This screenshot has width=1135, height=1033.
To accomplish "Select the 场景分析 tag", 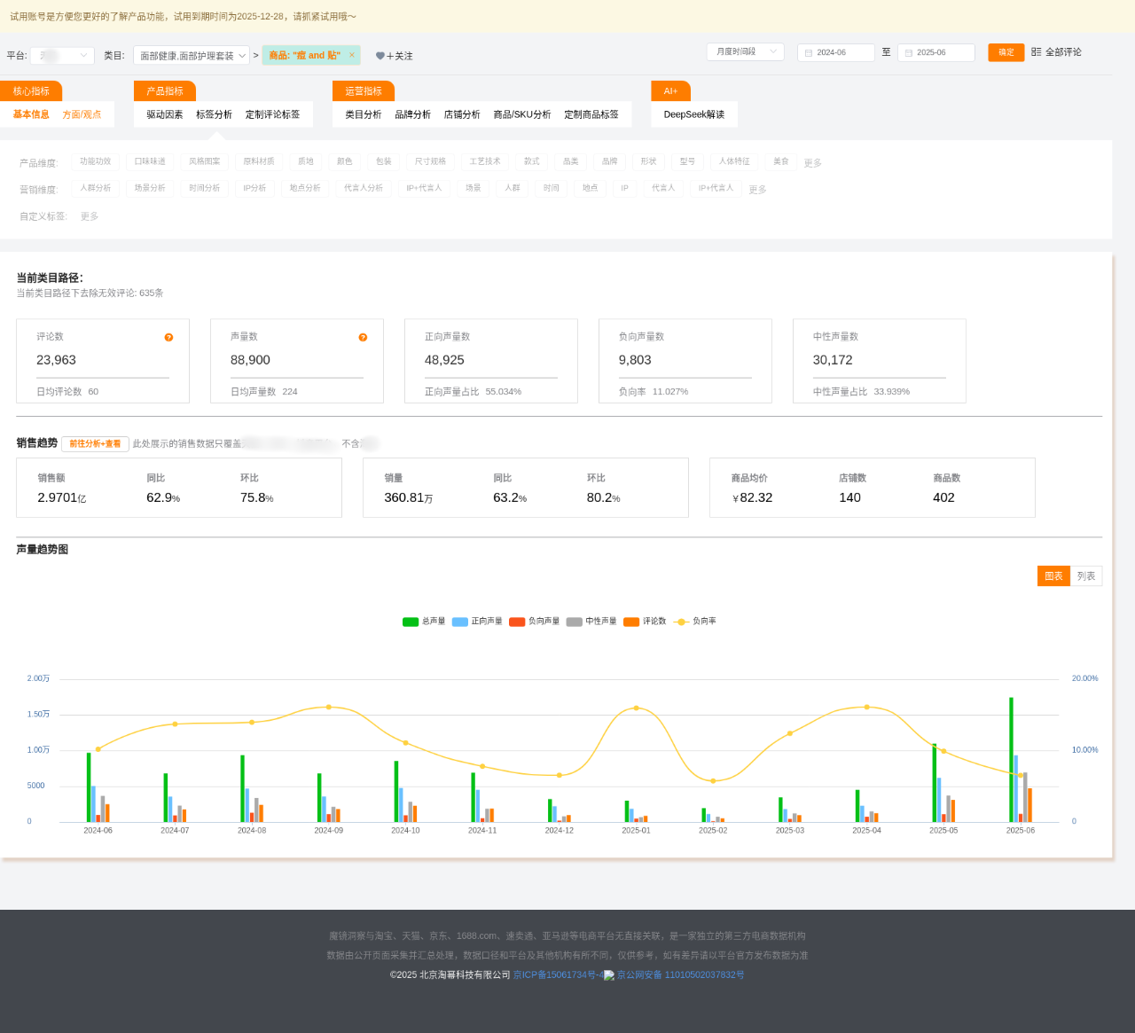I will coord(150,188).
